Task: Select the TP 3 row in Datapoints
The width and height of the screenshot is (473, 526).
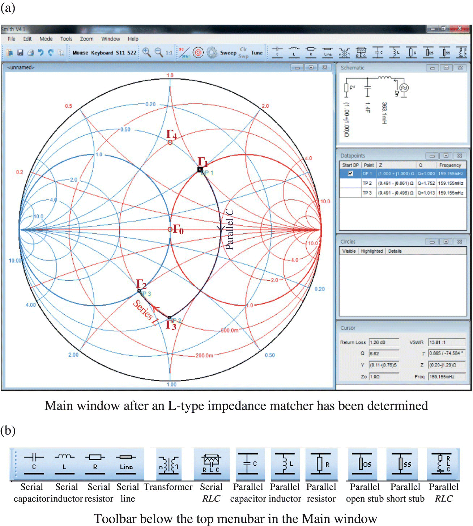Action: [x=403, y=193]
